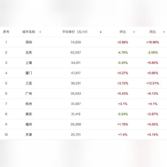Click the 同比 sort arrows icon

(164, 32)
